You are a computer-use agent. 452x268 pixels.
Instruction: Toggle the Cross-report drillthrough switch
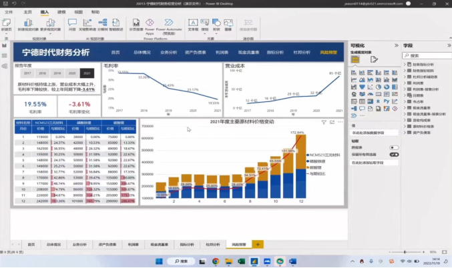tap(394, 147)
